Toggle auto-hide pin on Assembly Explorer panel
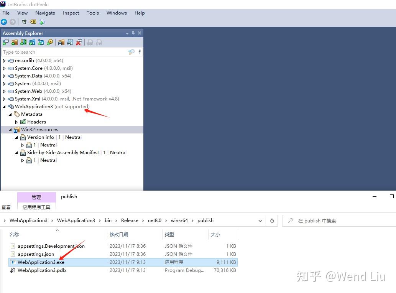This screenshot has width=396, height=293. click(x=133, y=33)
